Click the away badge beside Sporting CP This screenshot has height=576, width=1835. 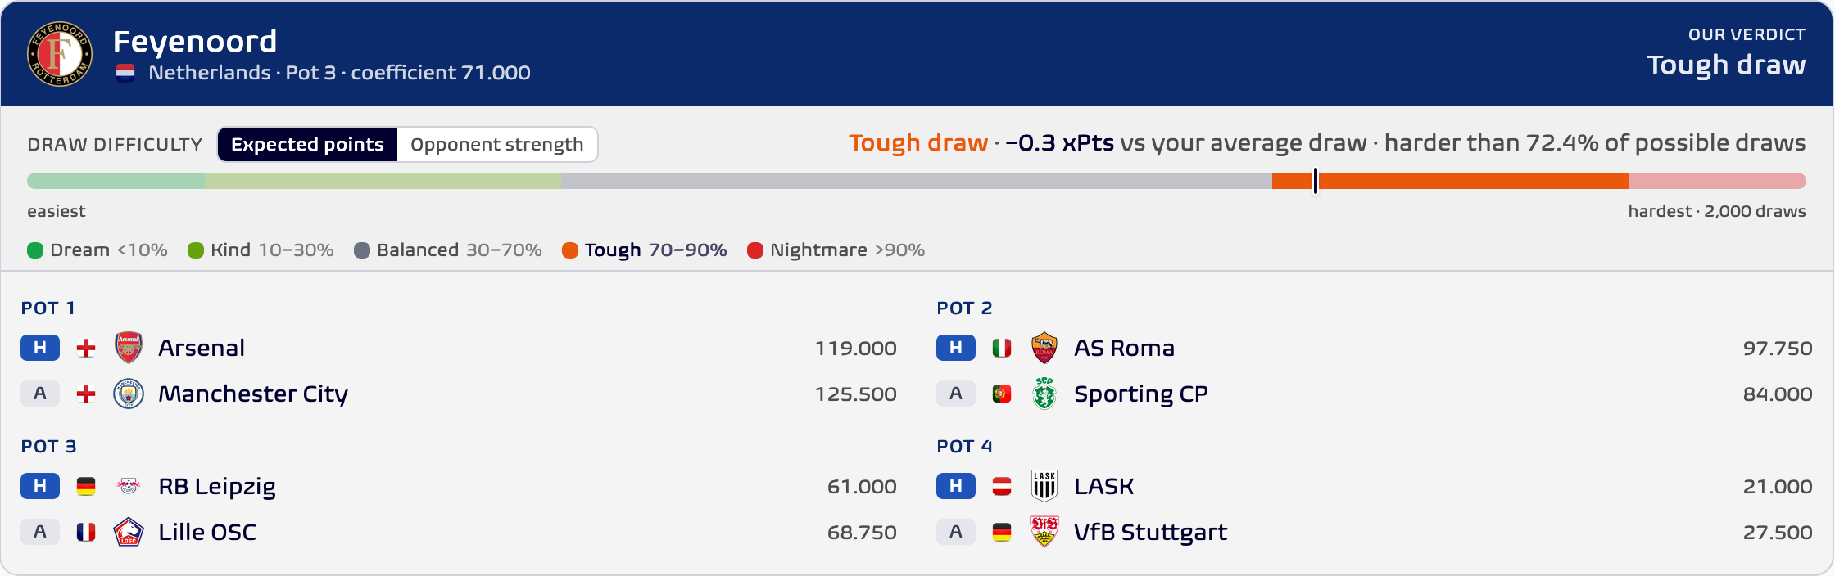tap(956, 394)
